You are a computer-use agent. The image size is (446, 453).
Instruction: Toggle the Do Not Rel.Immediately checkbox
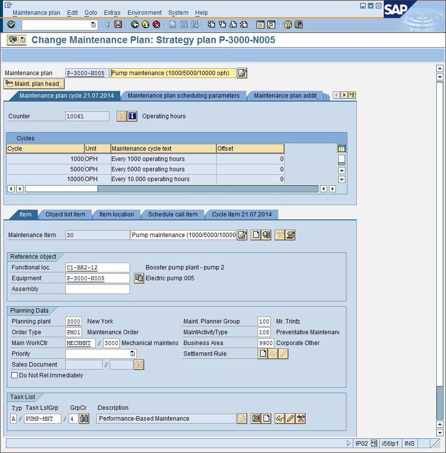(14, 375)
